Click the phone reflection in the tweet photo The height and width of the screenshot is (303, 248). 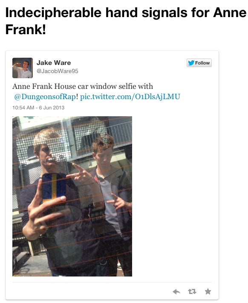pos(54,190)
